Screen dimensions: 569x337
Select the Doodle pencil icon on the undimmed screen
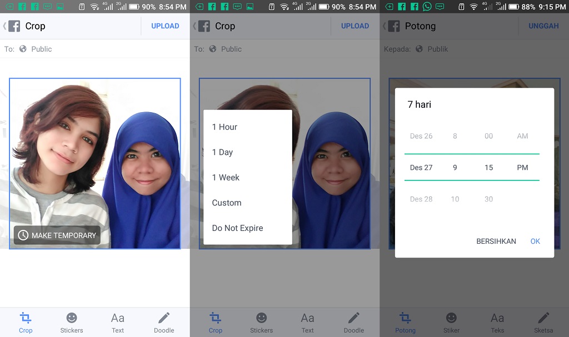(164, 318)
